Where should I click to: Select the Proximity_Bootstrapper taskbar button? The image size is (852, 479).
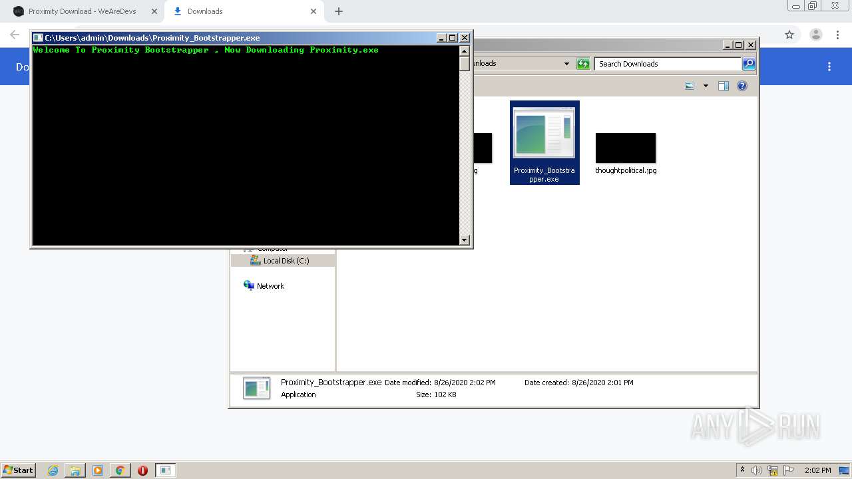[x=166, y=470]
